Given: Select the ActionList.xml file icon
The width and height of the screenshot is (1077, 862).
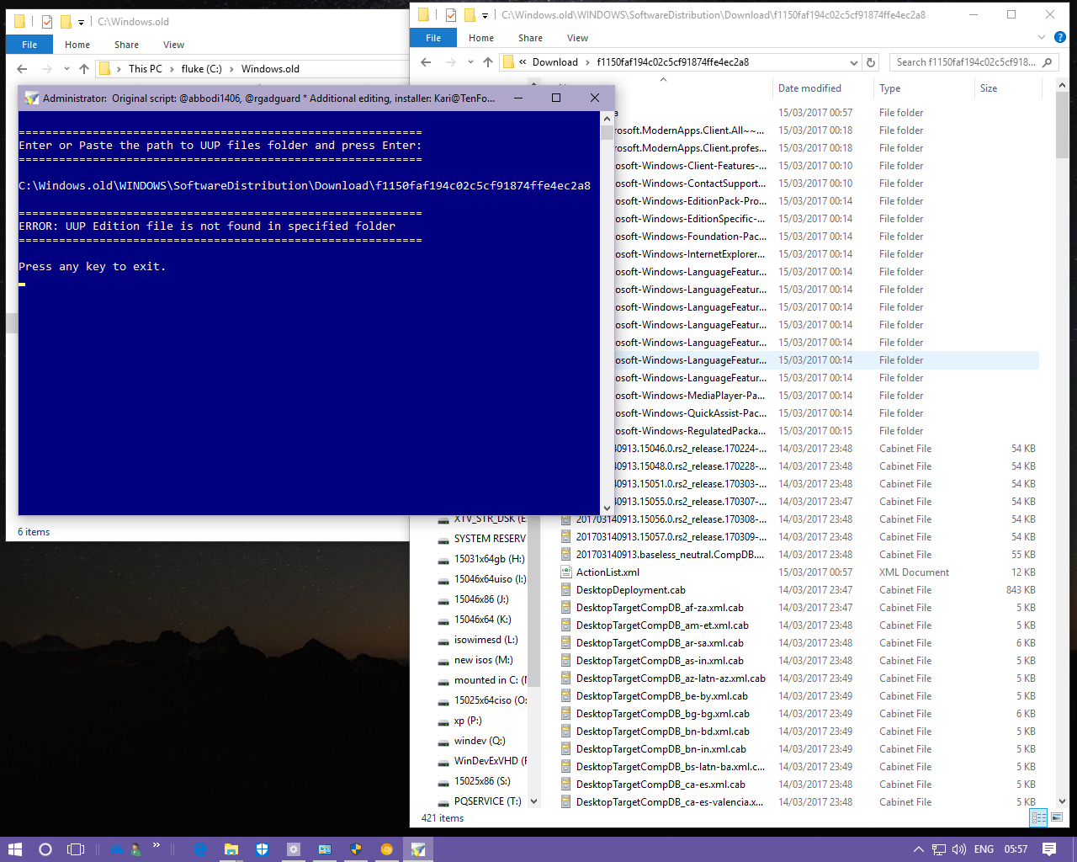Looking at the screenshot, I should tap(567, 572).
